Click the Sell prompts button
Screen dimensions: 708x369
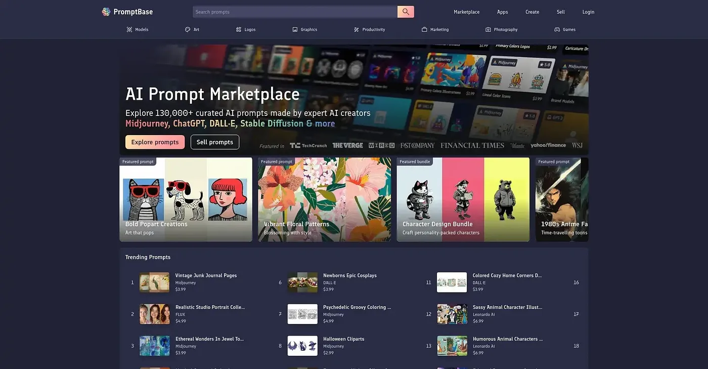coord(215,142)
